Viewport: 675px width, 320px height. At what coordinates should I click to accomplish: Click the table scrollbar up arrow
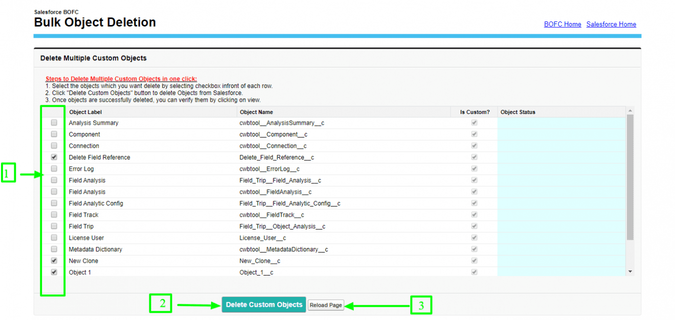[630, 111]
